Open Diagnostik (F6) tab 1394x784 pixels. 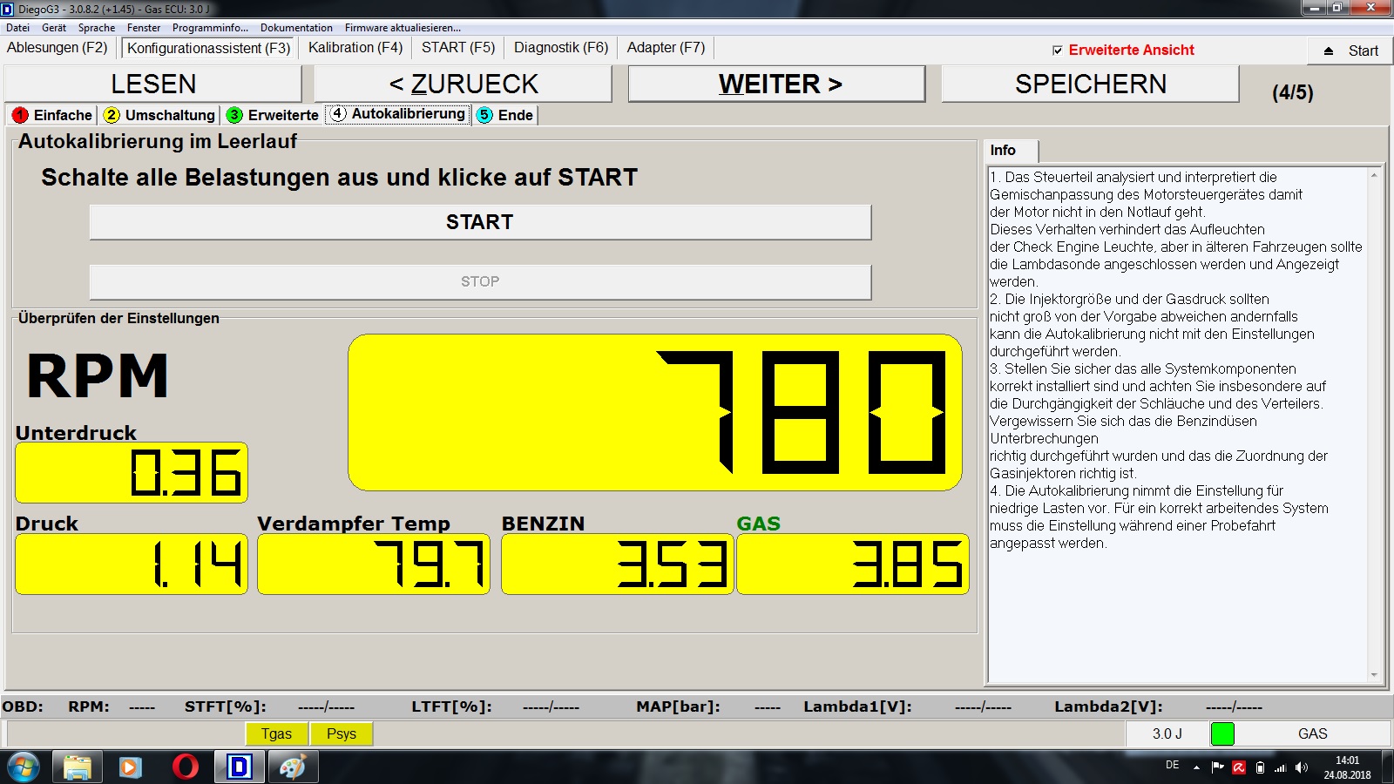click(561, 48)
